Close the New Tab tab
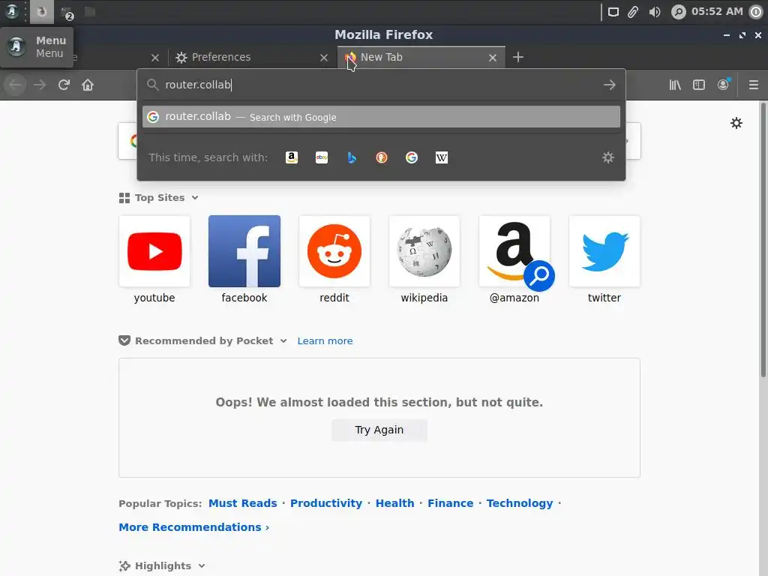The width and height of the screenshot is (768, 576). click(493, 58)
